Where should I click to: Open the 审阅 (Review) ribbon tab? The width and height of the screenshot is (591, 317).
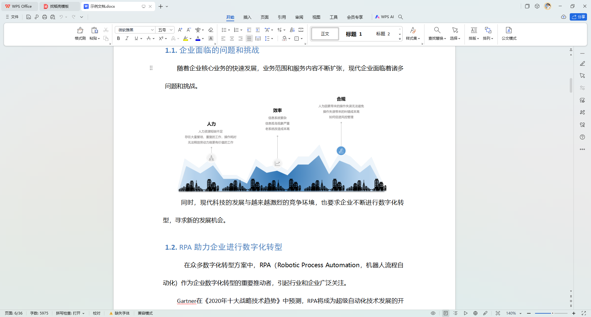(x=299, y=17)
